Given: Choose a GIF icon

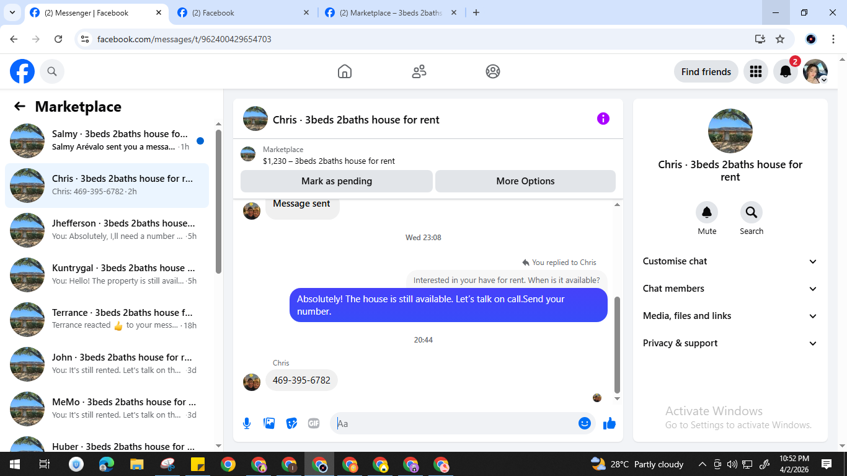Looking at the screenshot, I should (x=314, y=423).
